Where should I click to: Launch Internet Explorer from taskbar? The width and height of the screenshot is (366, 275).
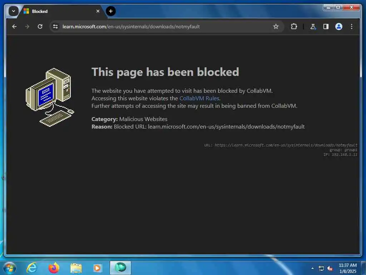click(x=32, y=268)
